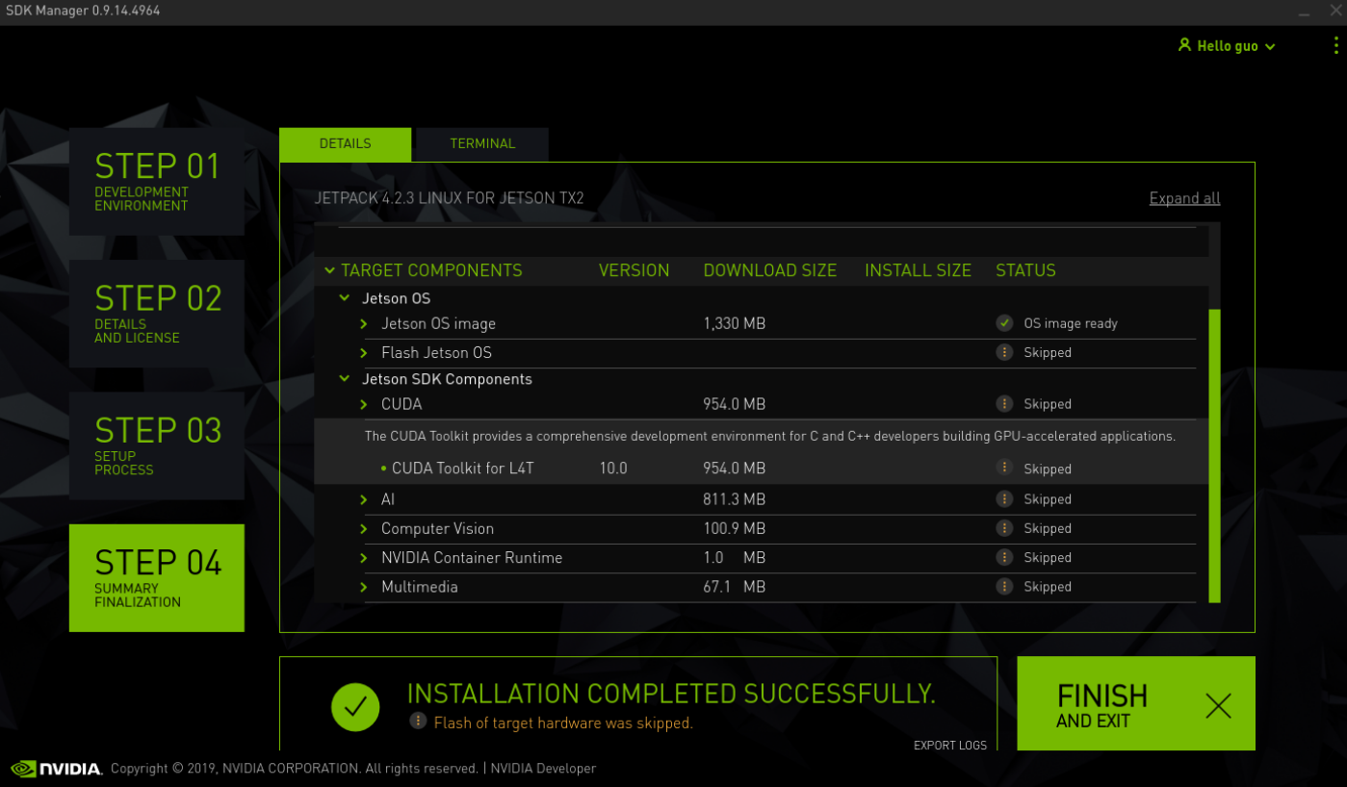Click Export Logs
This screenshot has width=1347, height=787.
point(950,745)
